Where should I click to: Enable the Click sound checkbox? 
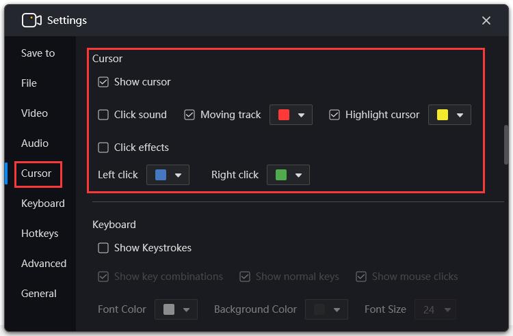click(103, 115)
